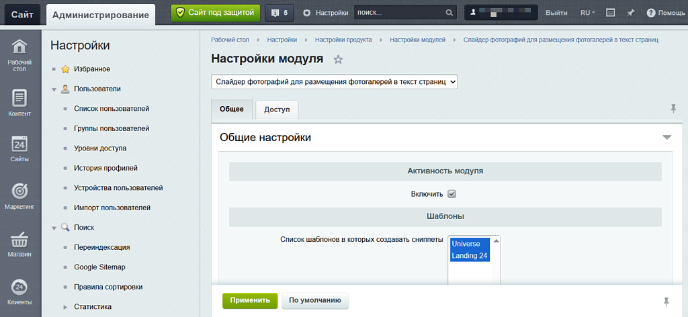Switch to the Доступ tab
Viewport: 688px width, 317px height.
click(x=277, y=109)
